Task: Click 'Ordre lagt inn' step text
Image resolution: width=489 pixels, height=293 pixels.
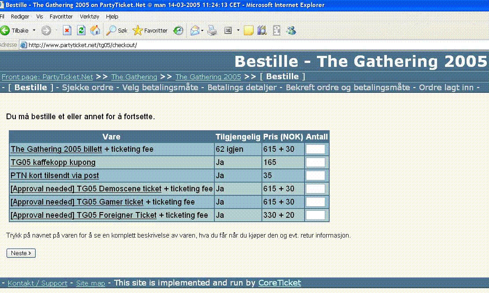Action: coord(446,88)
